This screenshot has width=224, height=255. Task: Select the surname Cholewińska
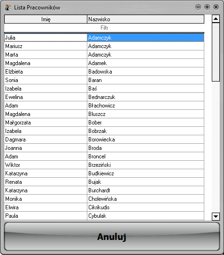coord(146,199)
